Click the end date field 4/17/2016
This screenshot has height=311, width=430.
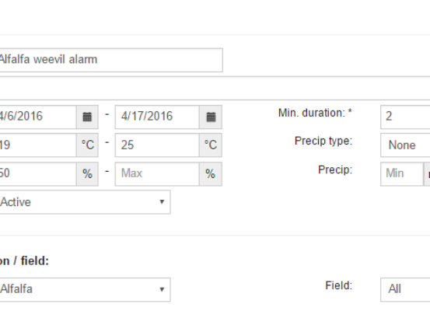[157, 117]
